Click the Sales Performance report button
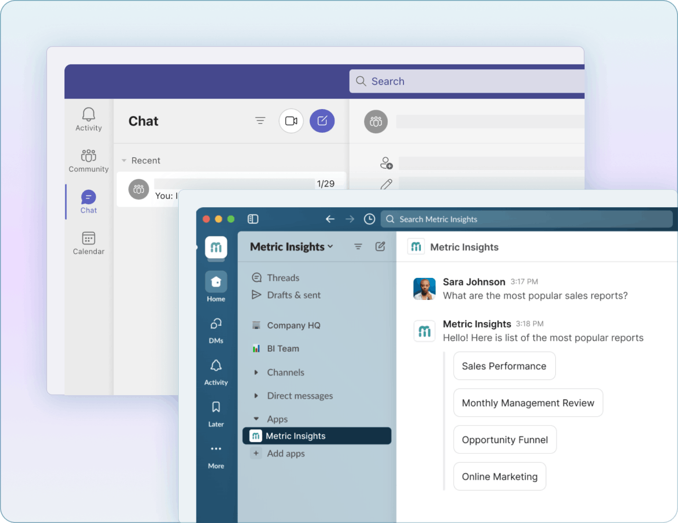The image size is (678, 523). pos(504,366)
